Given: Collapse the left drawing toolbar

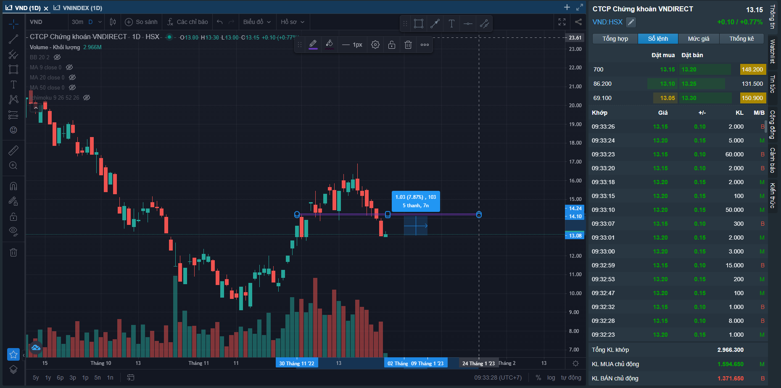Looking at the screenshot, I should click(24, 355).
